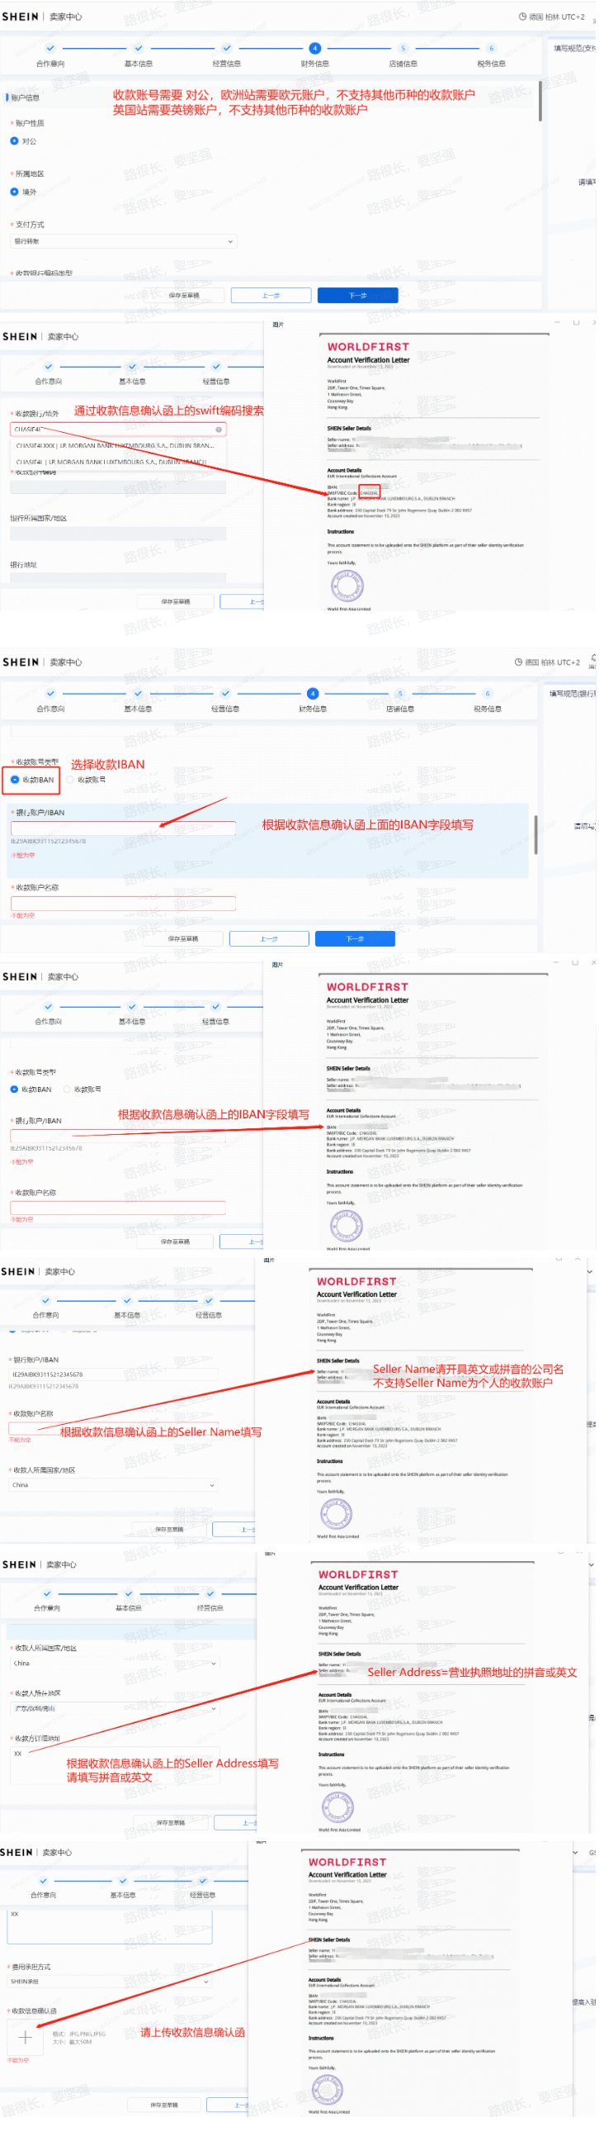Click the scrollbar thumb of the topmost form panel

pyautogui.click(x=541, y=100)
